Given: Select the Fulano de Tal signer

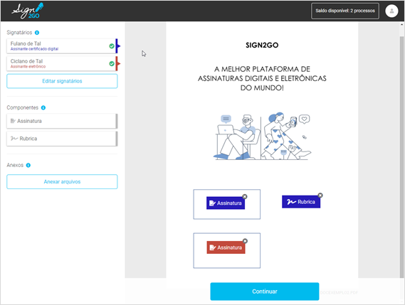Looking at the screenshot, I should (x=62, y=46).
